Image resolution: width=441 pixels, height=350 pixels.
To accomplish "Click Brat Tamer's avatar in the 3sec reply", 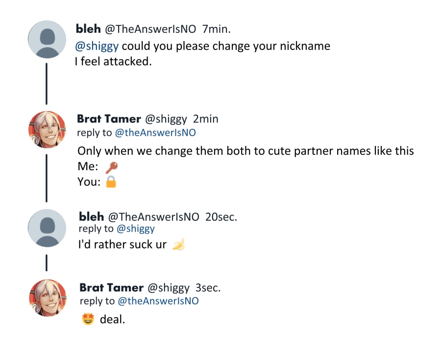I will (48, 298).
